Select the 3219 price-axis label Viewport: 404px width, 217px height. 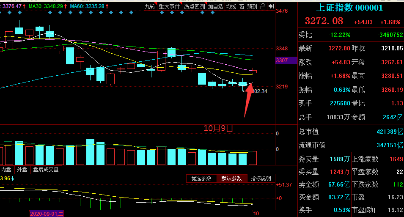coord(282,87)
